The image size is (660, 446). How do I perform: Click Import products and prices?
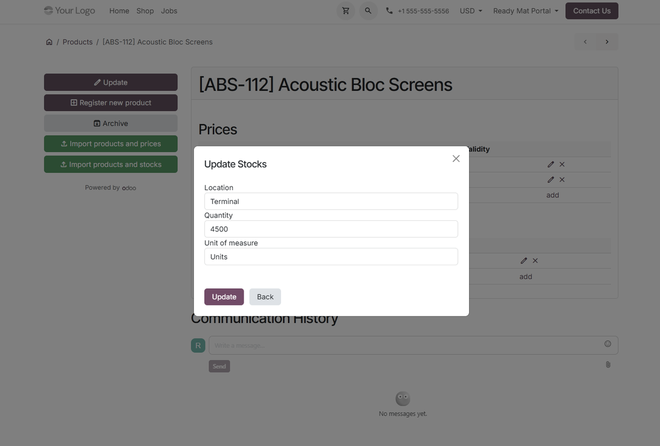click(111, 143)
